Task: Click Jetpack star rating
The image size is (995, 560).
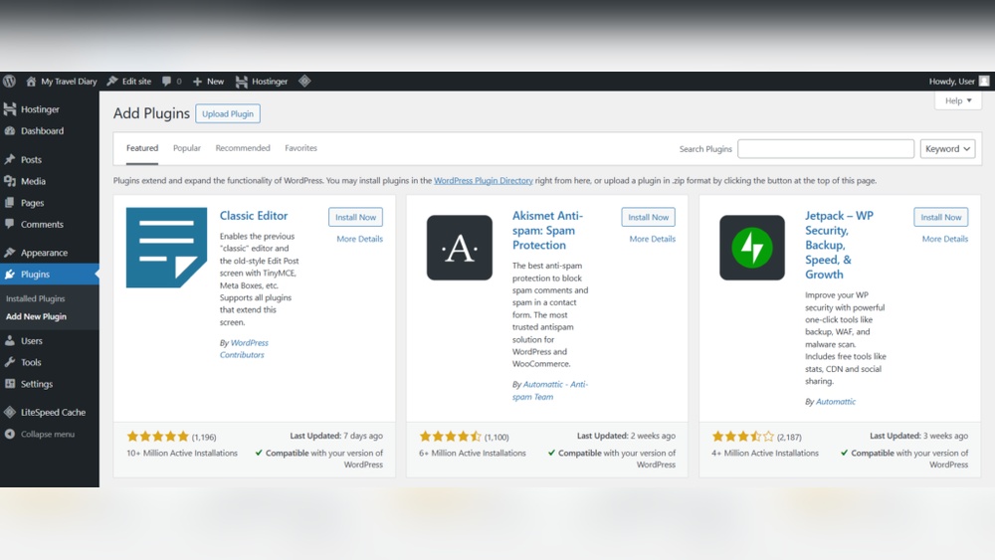Action: point(743,437)
